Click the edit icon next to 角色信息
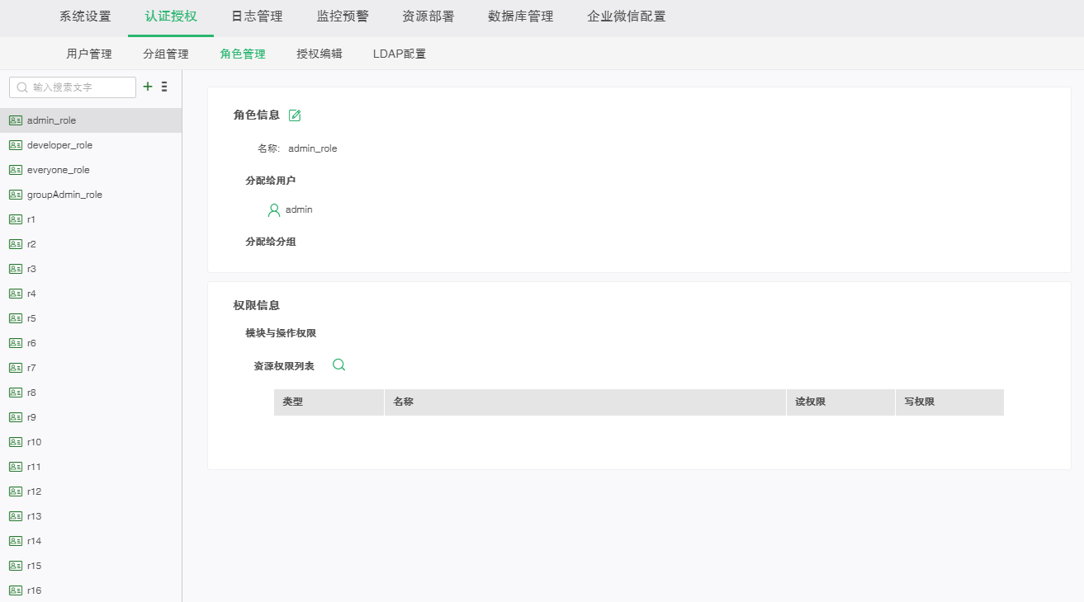The width and height of the screenshot is (1084, 602). [x=295, y=115]
